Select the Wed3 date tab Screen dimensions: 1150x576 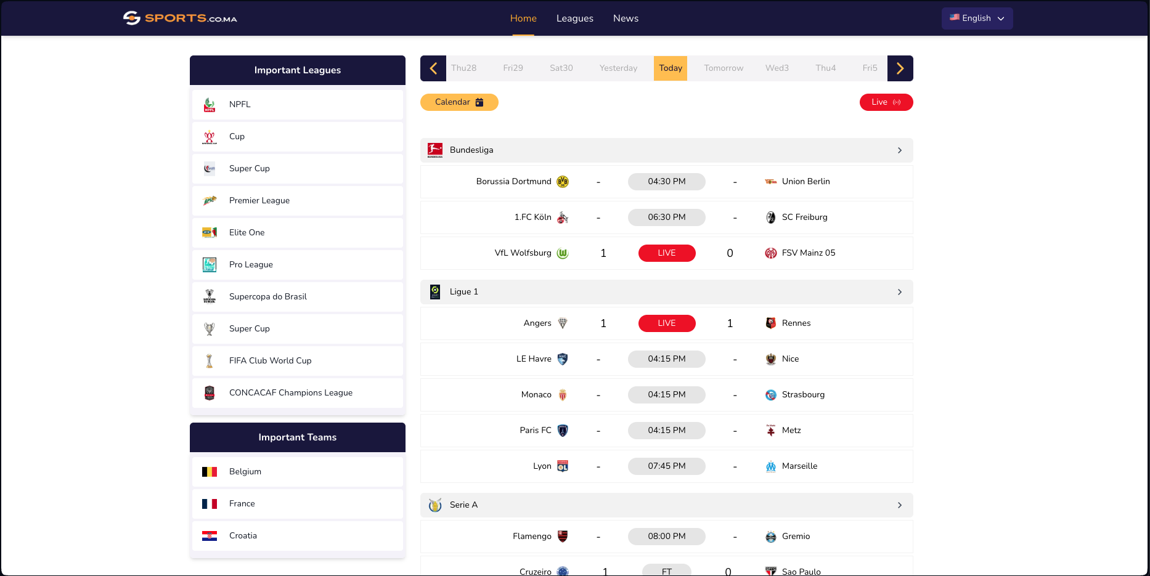pyautogui.click(x=777, y=68)
